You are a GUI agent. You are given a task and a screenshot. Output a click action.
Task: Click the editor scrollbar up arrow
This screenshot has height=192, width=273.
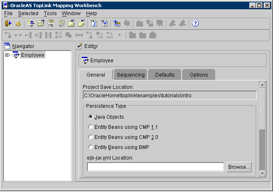(x=262, y=85)
